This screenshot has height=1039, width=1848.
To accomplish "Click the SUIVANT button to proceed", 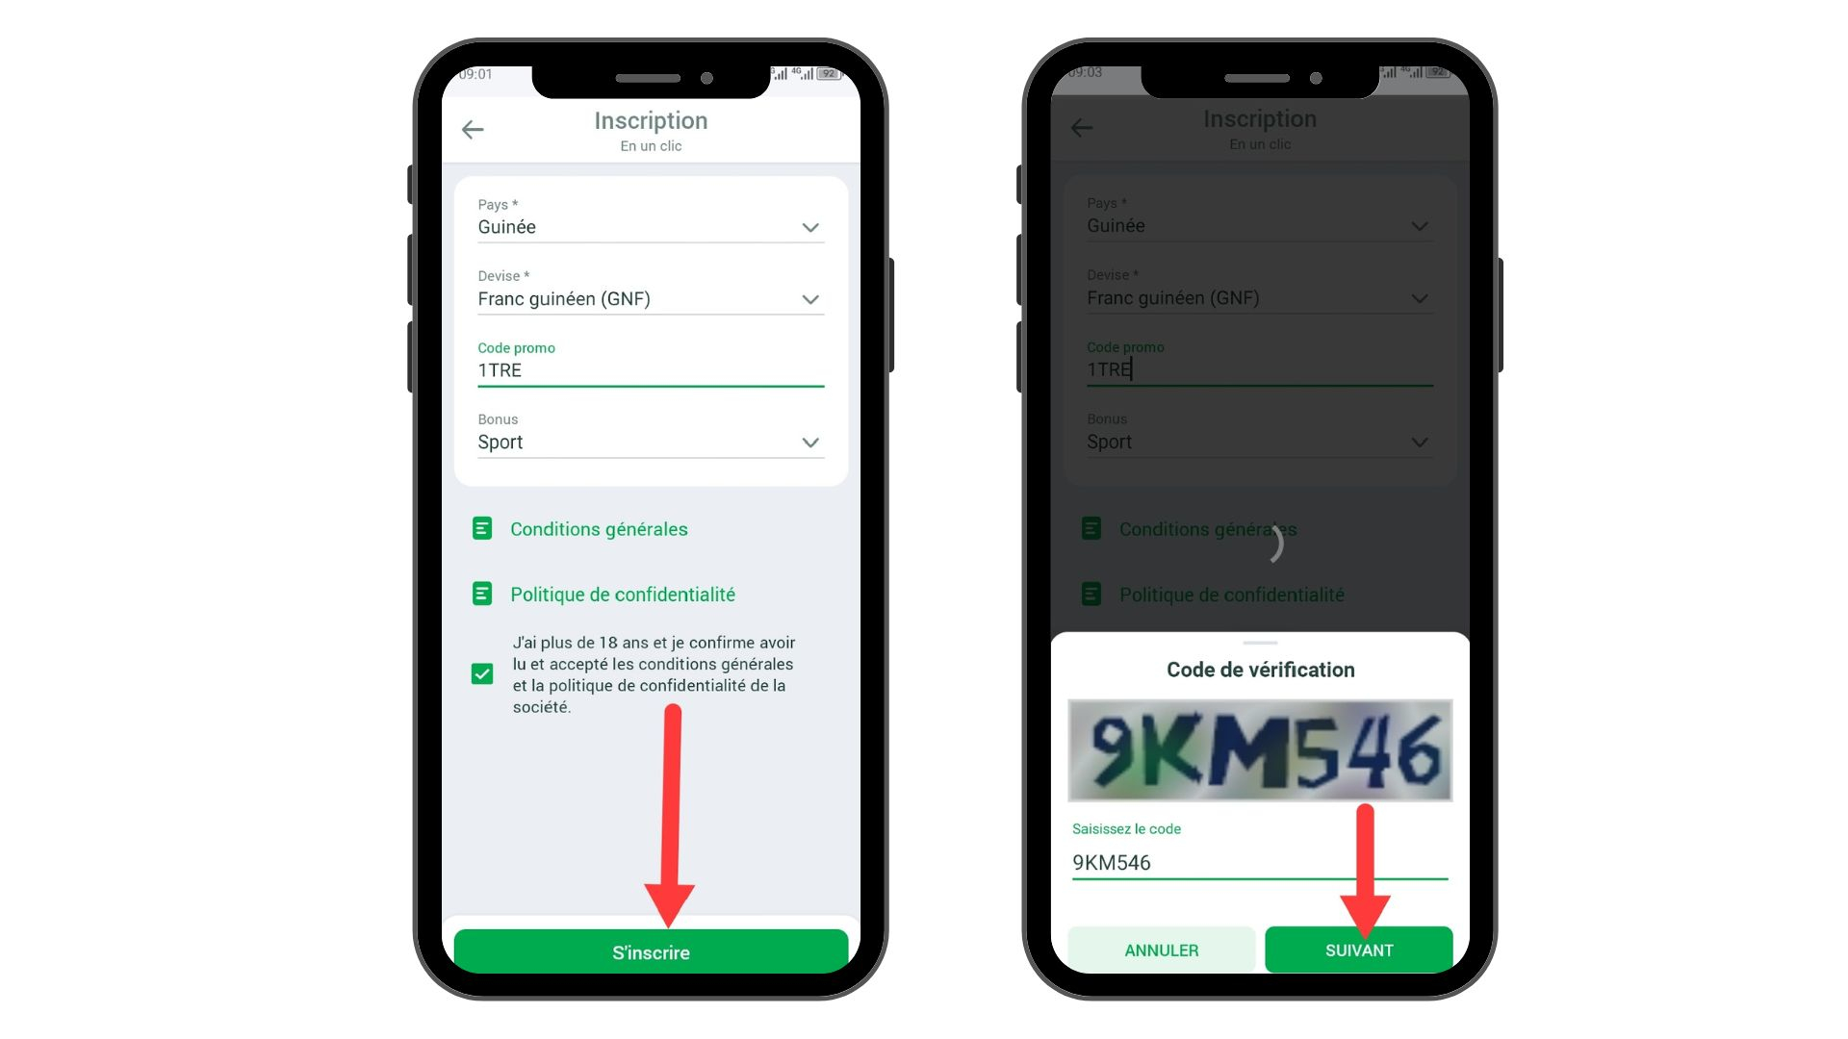I will tap(1357, 948).
